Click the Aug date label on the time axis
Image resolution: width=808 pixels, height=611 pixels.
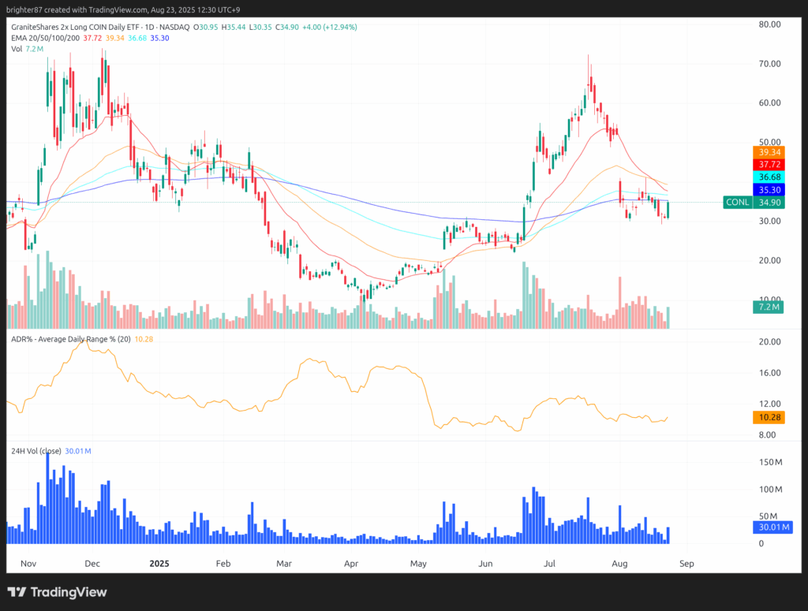coord(619,564)
